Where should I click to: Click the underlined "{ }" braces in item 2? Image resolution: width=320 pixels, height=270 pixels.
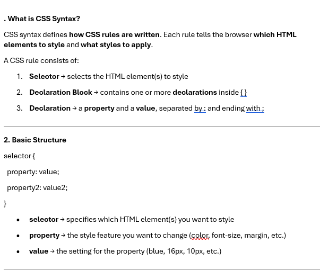click(x=244, y=93)
